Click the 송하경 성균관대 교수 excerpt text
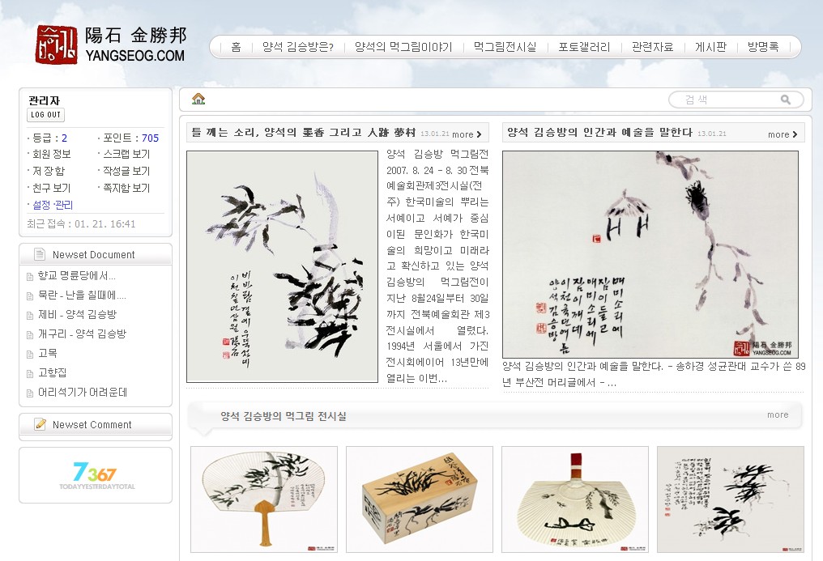The height and width of the screenshot is (561, 823). pyautogui.click(x=654, y=374)
